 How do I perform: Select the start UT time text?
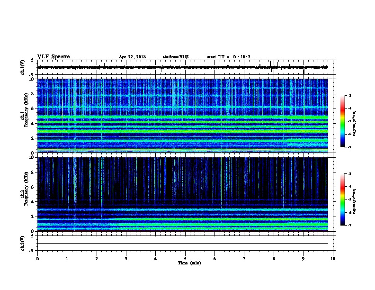[229, 57]
